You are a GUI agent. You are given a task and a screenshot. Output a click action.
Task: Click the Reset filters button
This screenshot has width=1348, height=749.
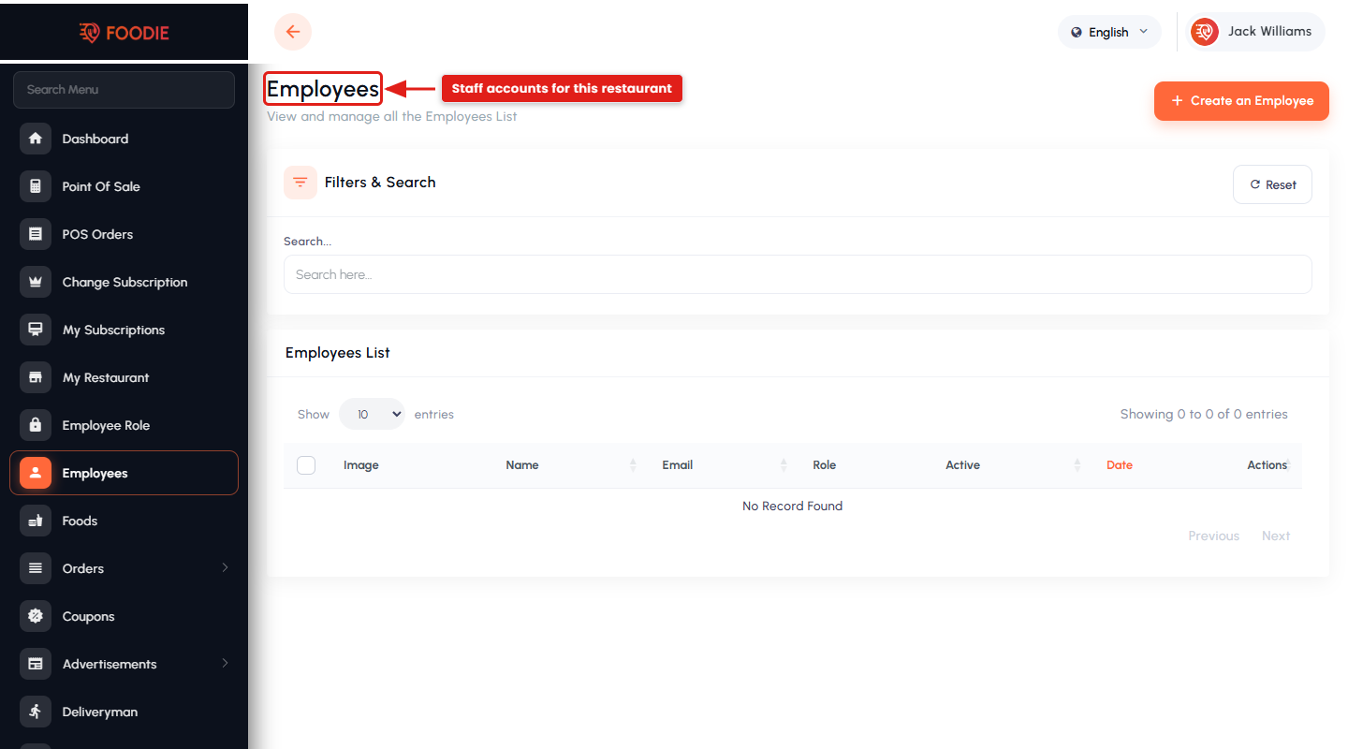(1272, 184)
